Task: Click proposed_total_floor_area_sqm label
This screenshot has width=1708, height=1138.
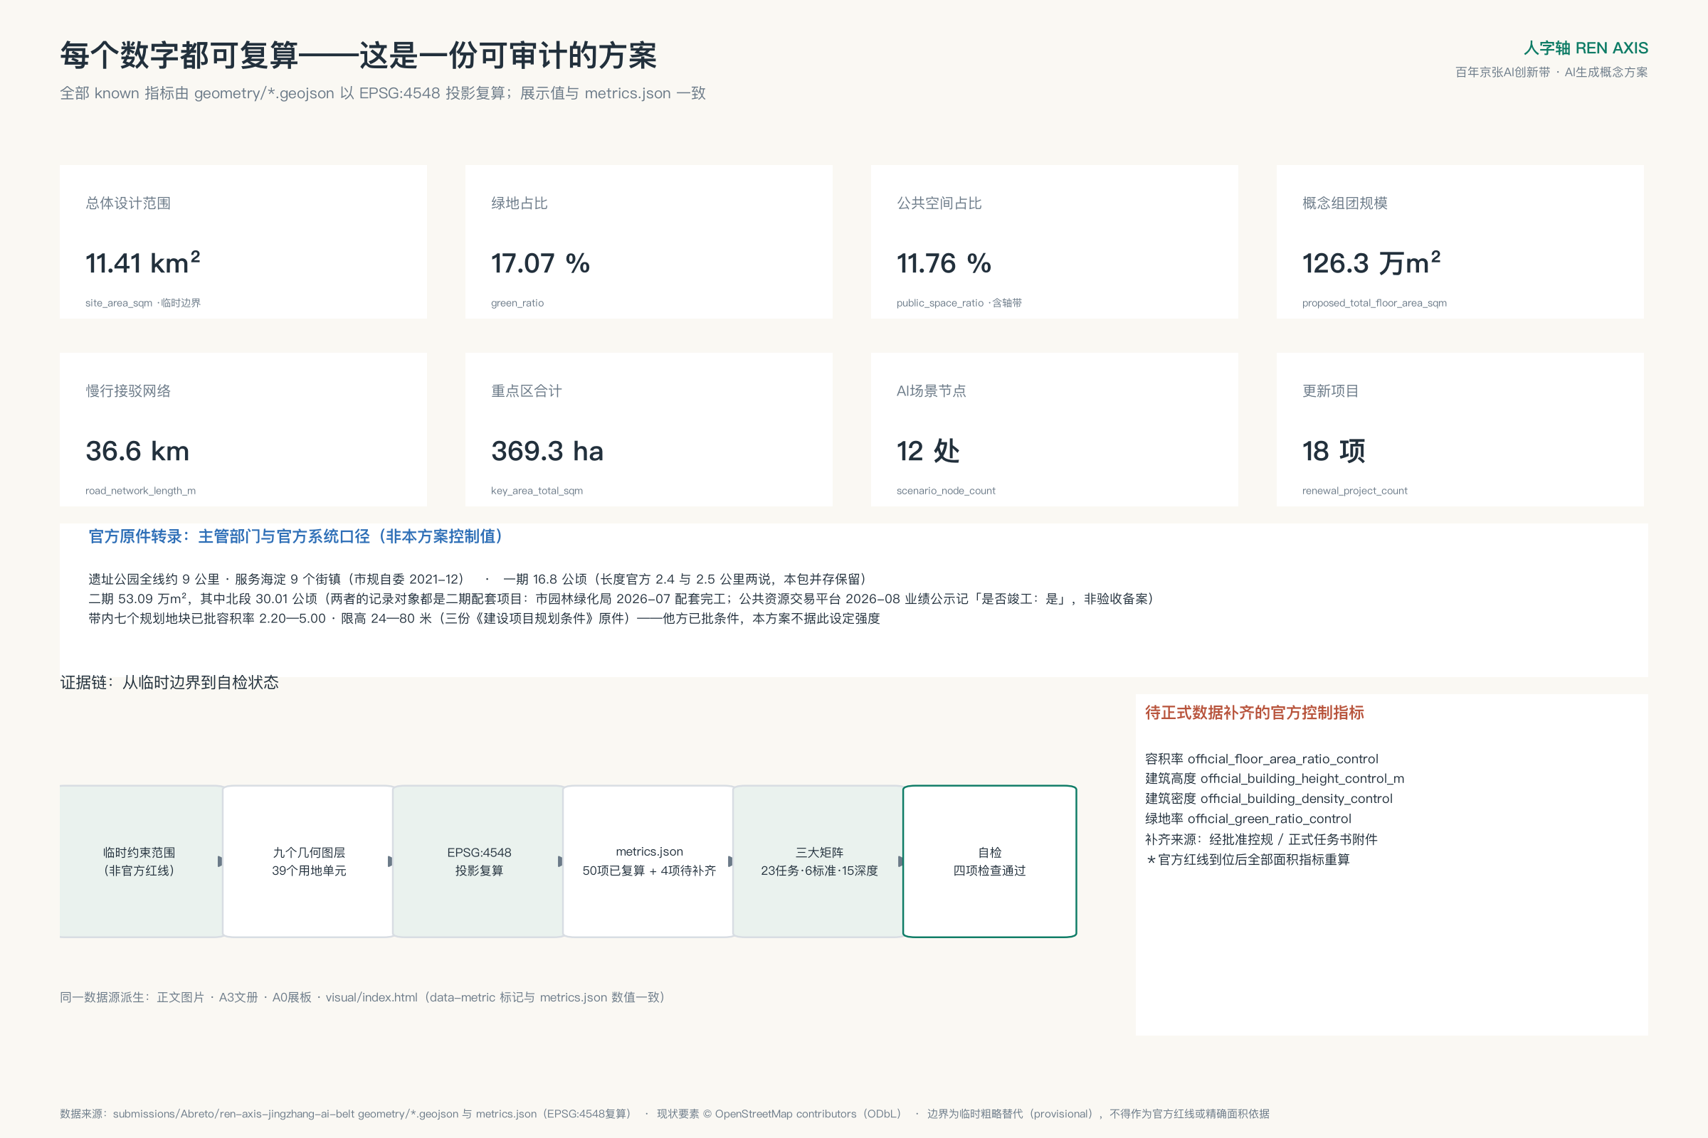Action: coord(1374,303)
